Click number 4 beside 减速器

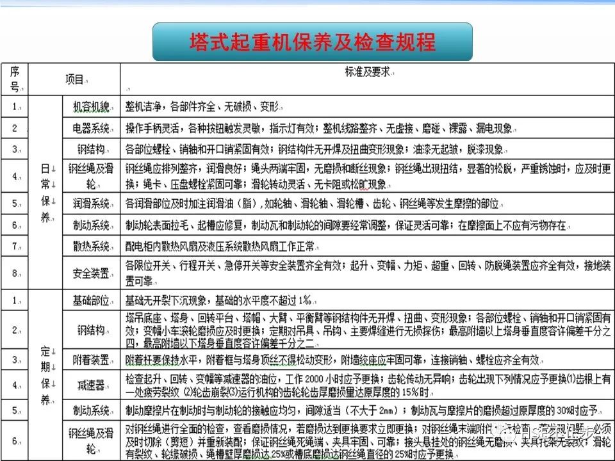tap(15, 385)
